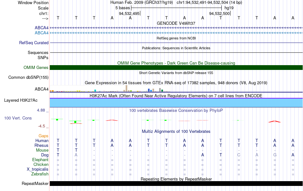Click the Rhesus species label

41,145
